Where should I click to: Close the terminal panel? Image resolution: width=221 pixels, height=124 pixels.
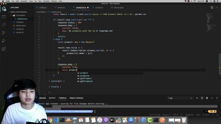217,98
